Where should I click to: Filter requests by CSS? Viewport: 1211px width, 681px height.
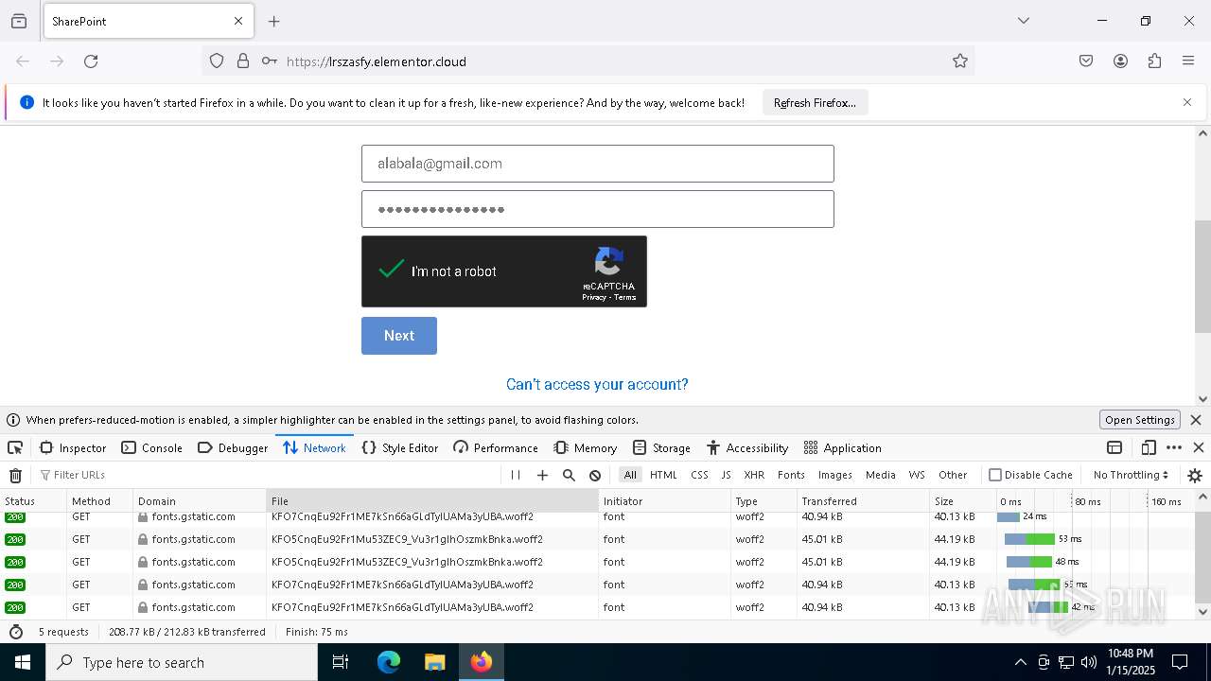[x=699, y=475]
